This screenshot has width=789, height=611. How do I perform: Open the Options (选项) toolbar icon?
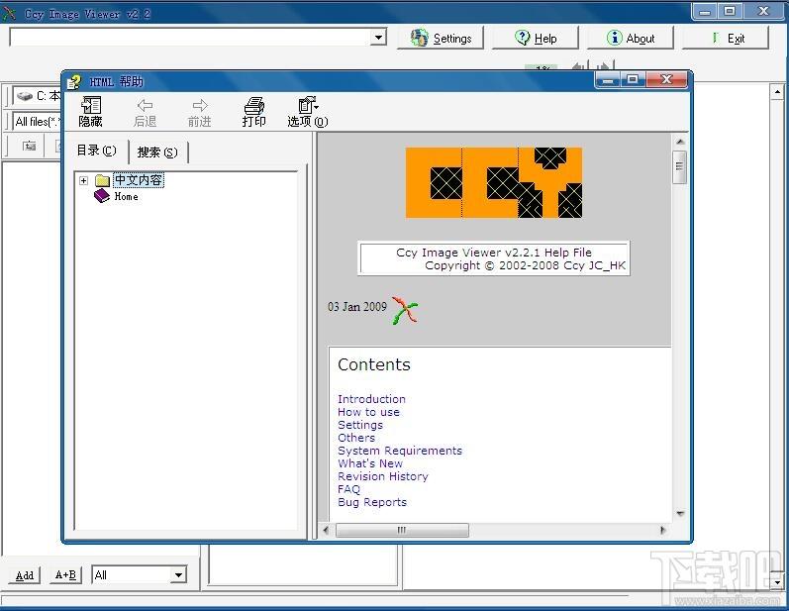tap(308, 105)
